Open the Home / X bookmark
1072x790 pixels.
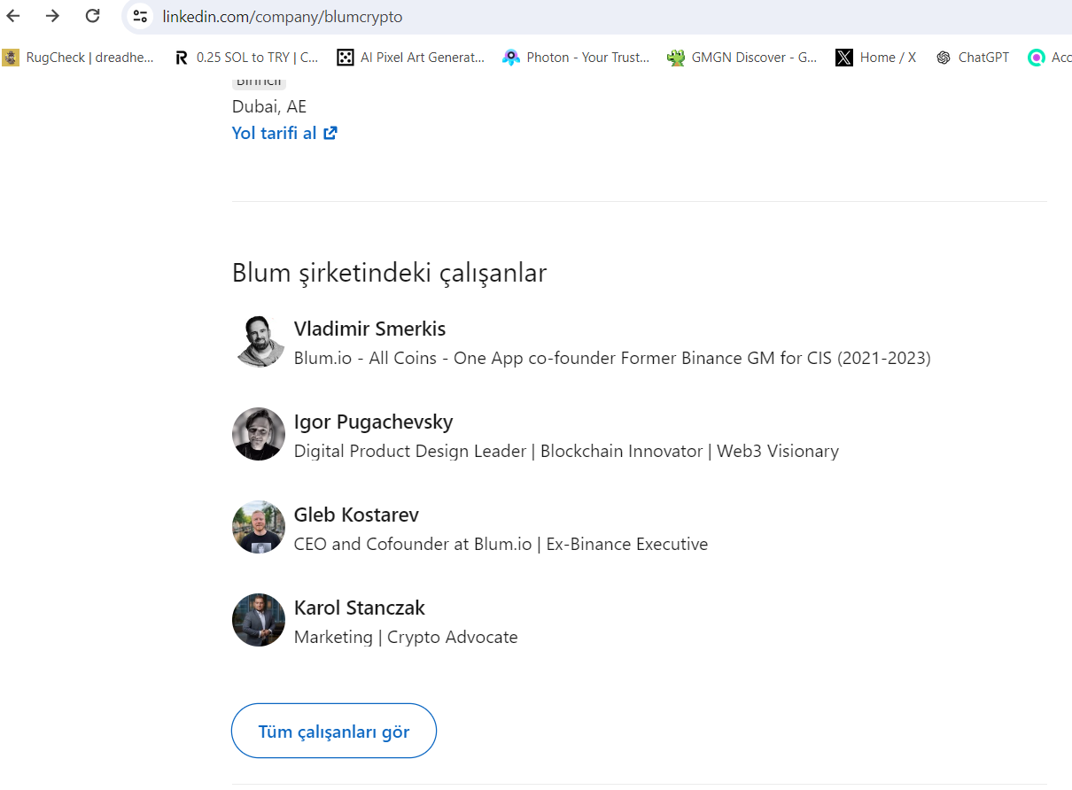(876, 58)
